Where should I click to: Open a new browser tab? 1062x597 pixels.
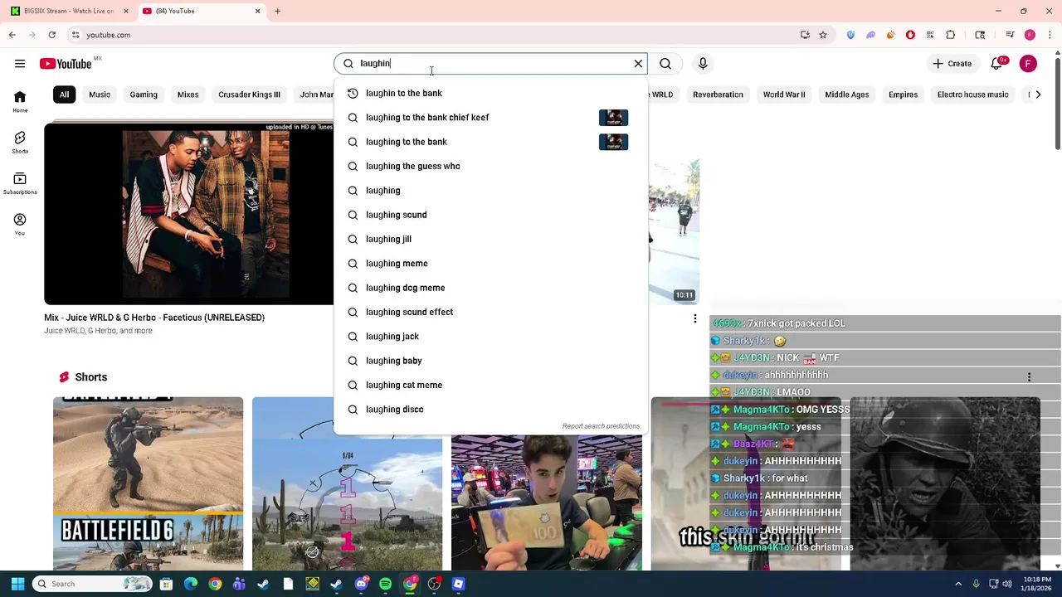pos(277,11)
